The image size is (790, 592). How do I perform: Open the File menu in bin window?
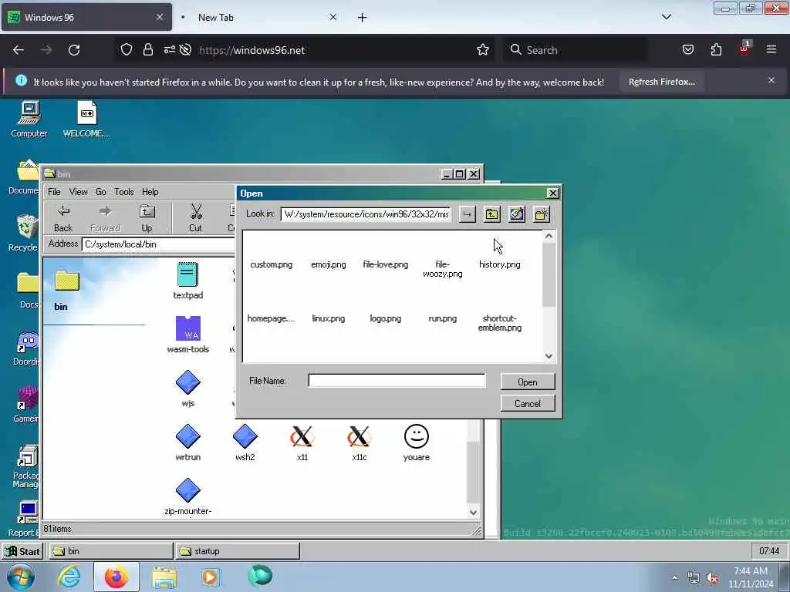pyautogui.click(x=54, y=192)
